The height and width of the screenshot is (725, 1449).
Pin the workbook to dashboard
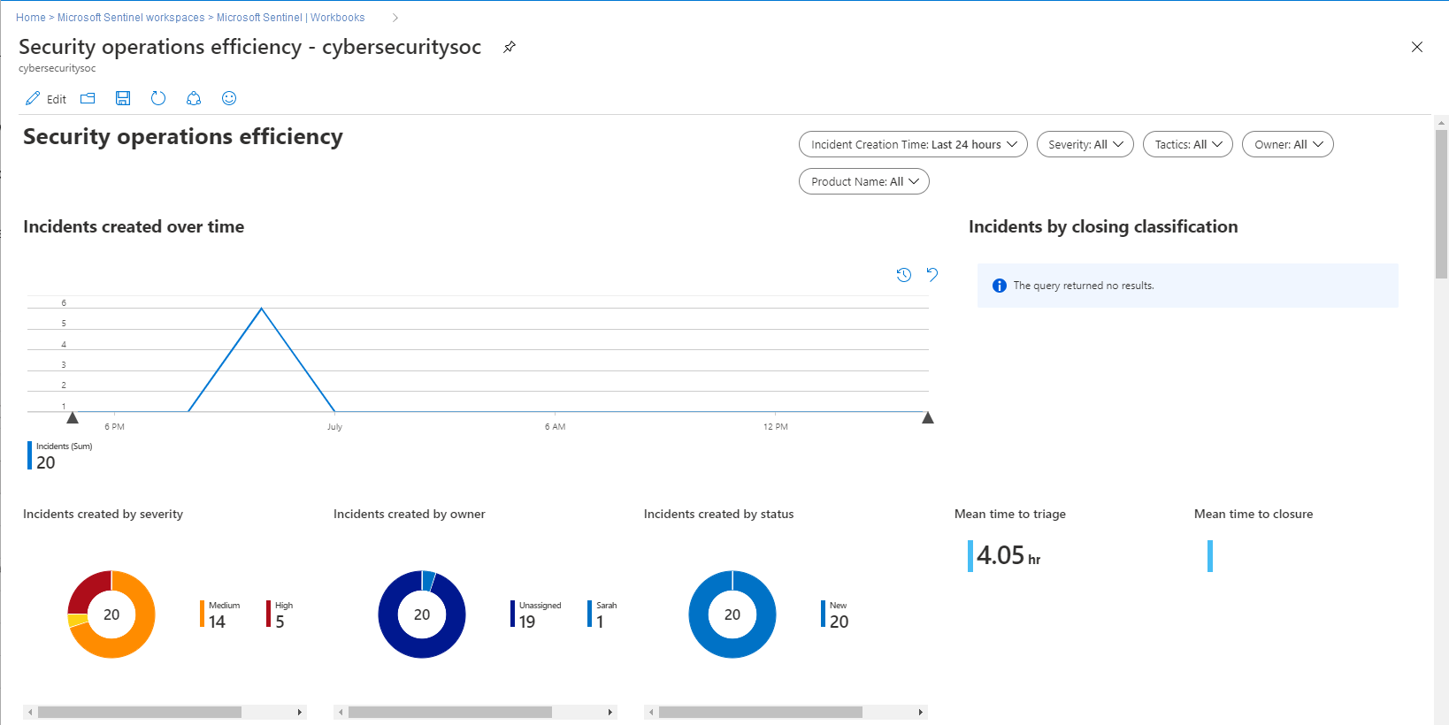coord(510,48)
